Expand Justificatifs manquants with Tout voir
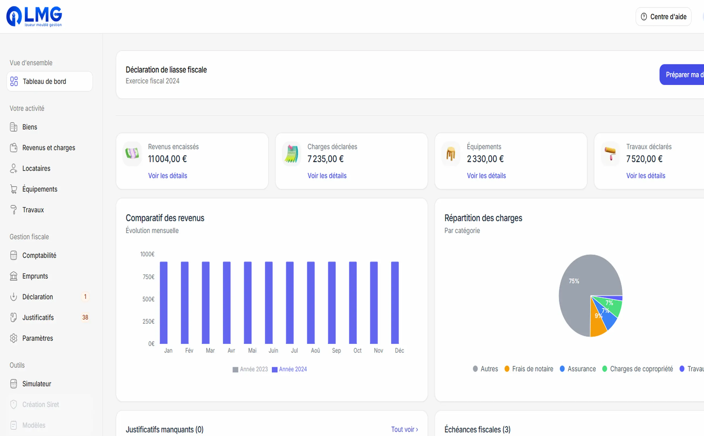704x436 pixels. (404, 429)
